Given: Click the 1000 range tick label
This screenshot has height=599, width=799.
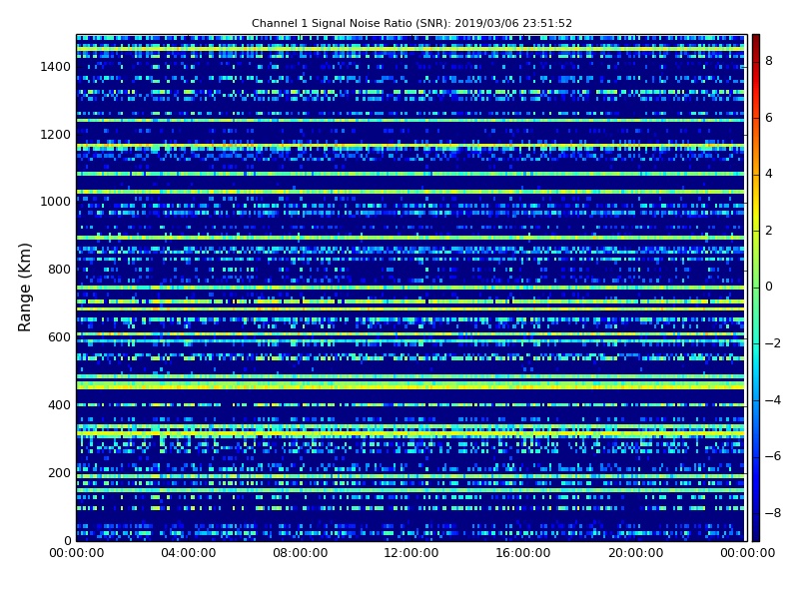Looking at the screenshot, I should [x=56, y=202].
